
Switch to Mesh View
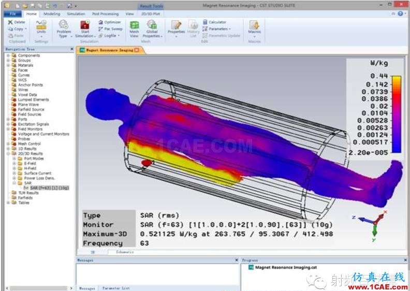click(134, 29)
